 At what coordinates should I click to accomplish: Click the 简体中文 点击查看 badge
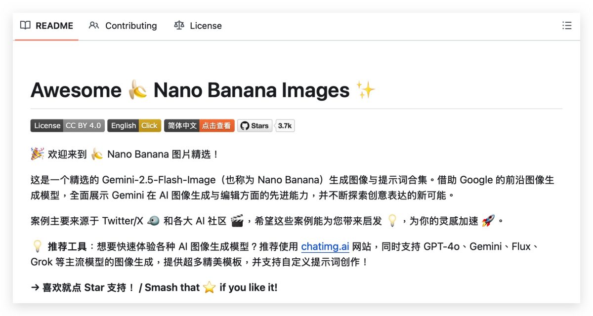click(199, 125)
